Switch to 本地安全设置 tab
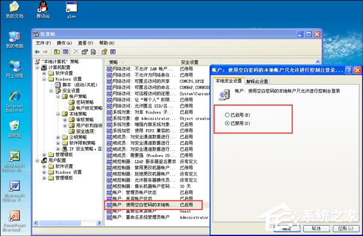Viewport: 363px width, 236px height. [229, 81]
